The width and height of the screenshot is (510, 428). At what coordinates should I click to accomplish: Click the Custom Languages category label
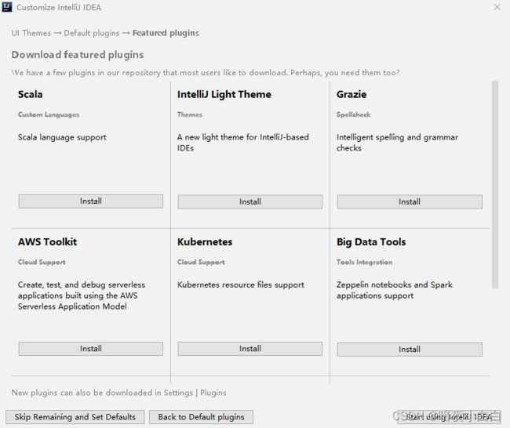(49, 114)
